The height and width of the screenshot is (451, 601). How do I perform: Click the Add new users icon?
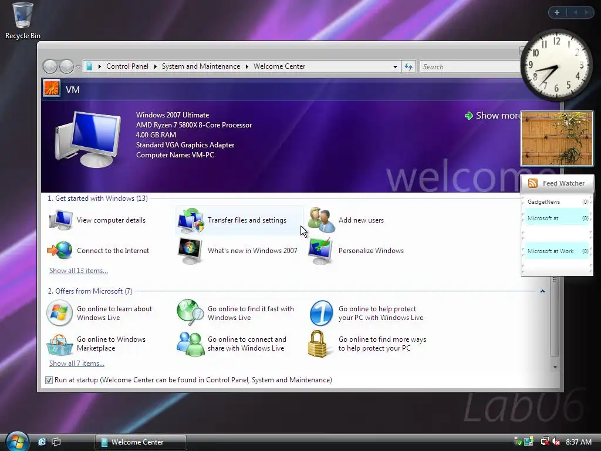click(x=321, y=220)
